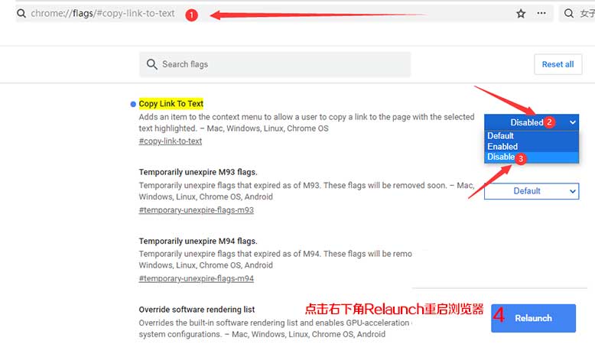595x344 pixels.
Task: Open the three-dot more options menu
Action: click(541, 13)
